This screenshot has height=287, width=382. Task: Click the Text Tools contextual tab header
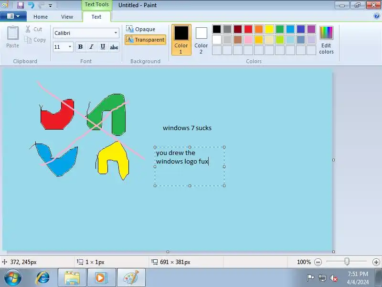point(97,5)
